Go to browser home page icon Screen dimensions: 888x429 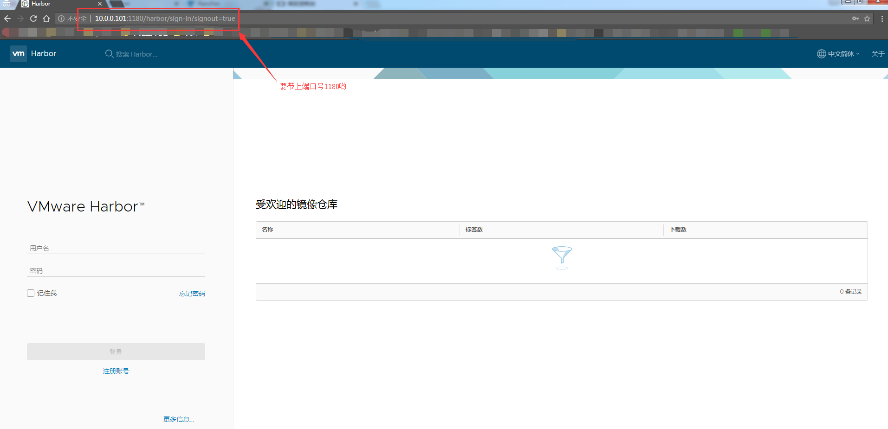[x=46, y=19]
